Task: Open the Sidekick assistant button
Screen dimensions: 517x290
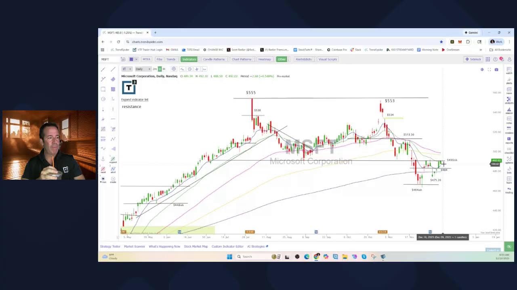Action: pos(473,59)
